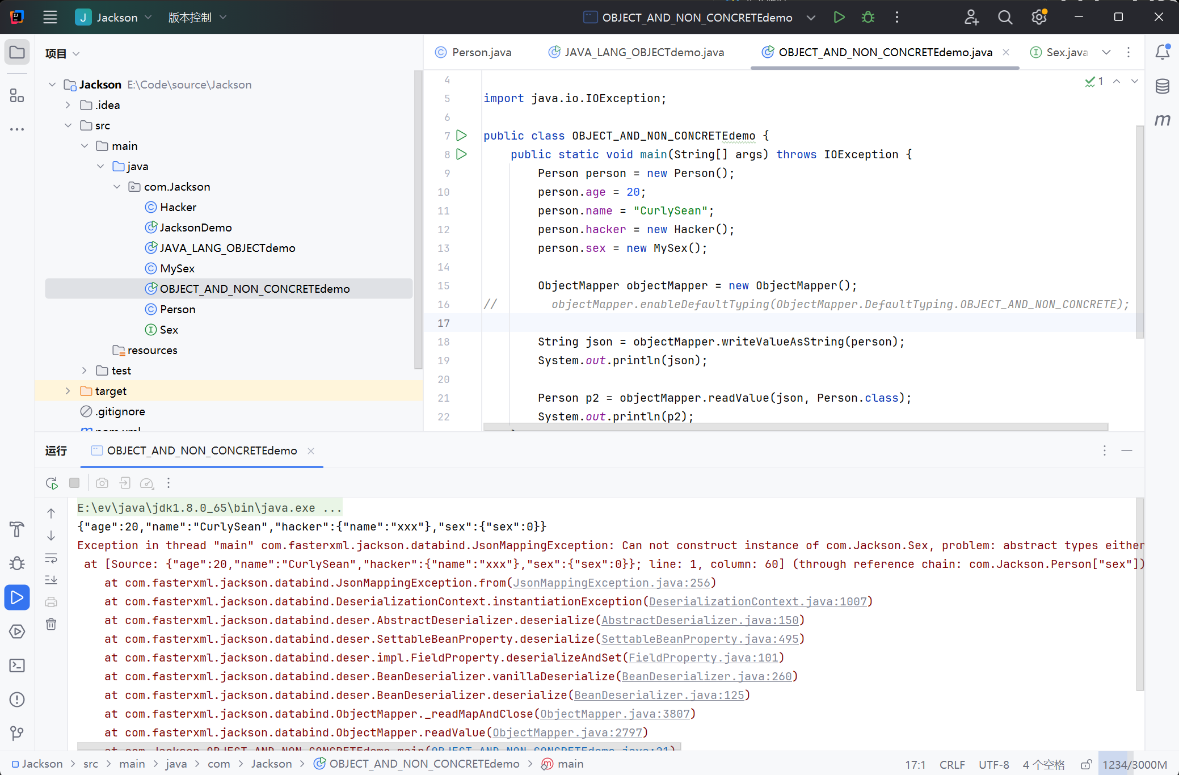
Task: Expand the .idea folder
Action: 68,105
